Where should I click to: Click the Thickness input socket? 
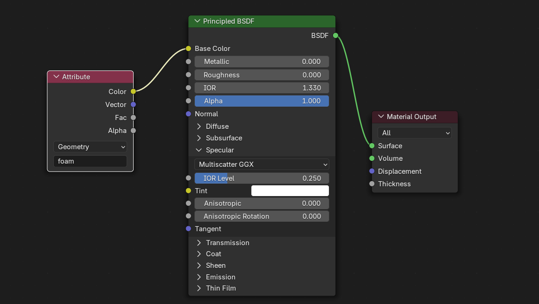(372, 184)
